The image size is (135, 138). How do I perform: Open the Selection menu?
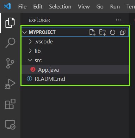60,6
